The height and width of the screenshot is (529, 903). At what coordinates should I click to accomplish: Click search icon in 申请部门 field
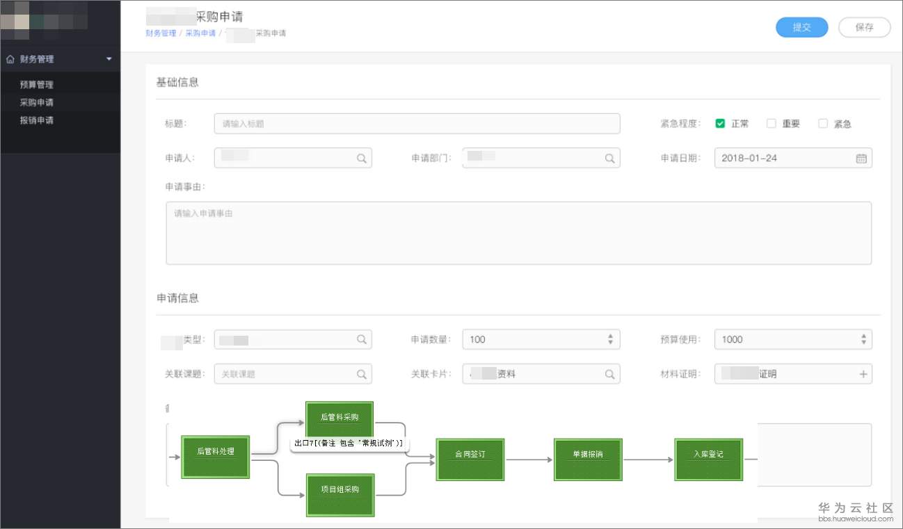point(609,158)
